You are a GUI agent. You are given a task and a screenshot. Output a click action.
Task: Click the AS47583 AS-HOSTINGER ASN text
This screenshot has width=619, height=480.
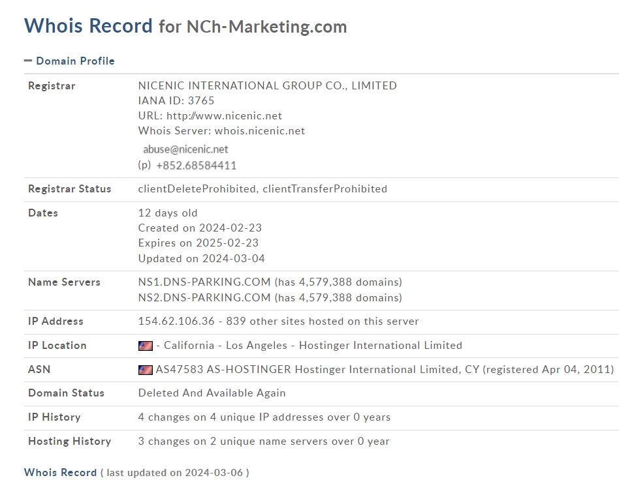click(223, 370)
